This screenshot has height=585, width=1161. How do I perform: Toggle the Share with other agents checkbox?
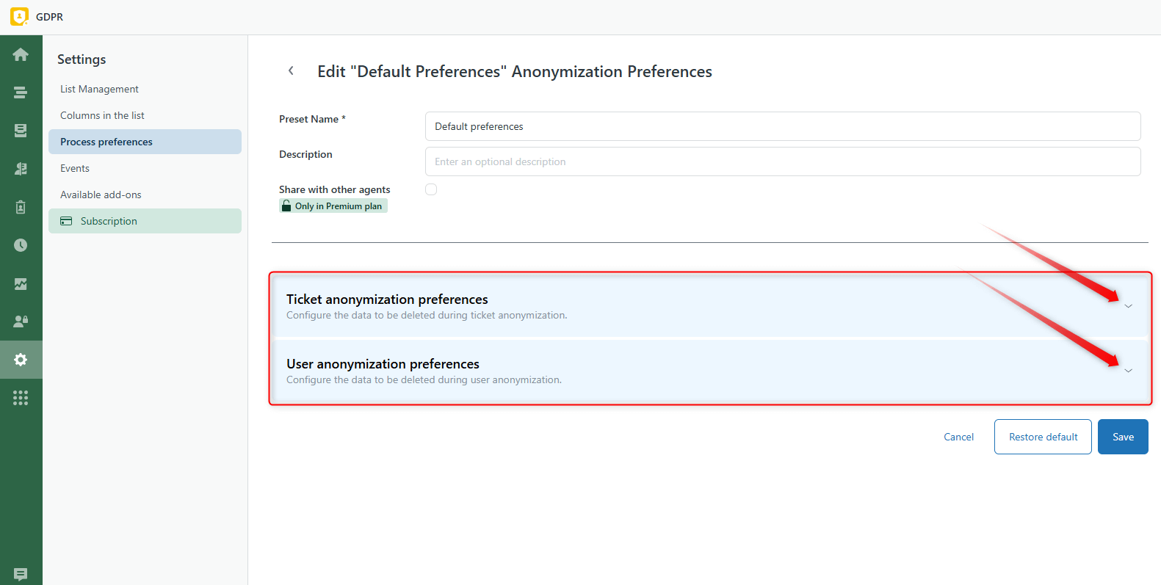click(x=431, y=189)
